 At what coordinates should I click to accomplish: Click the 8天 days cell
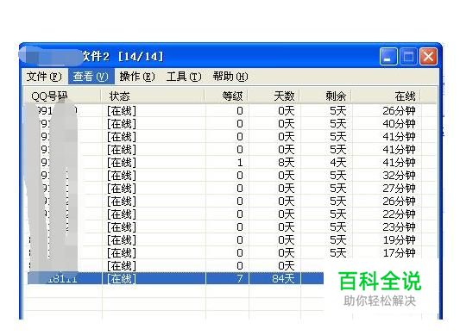coord(286,163)
